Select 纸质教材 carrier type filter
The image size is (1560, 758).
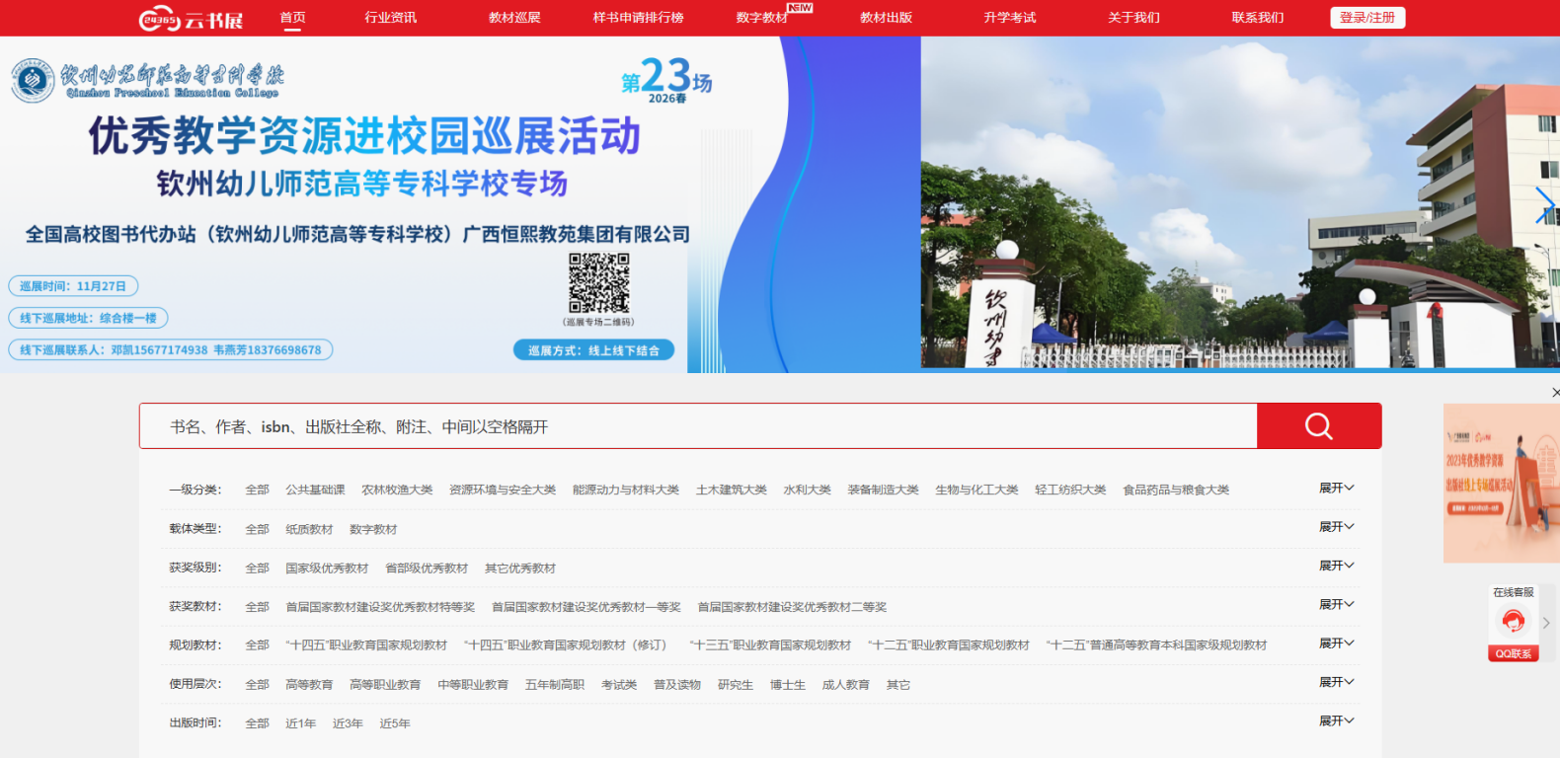pyautogui.click(x=309, y=530)
